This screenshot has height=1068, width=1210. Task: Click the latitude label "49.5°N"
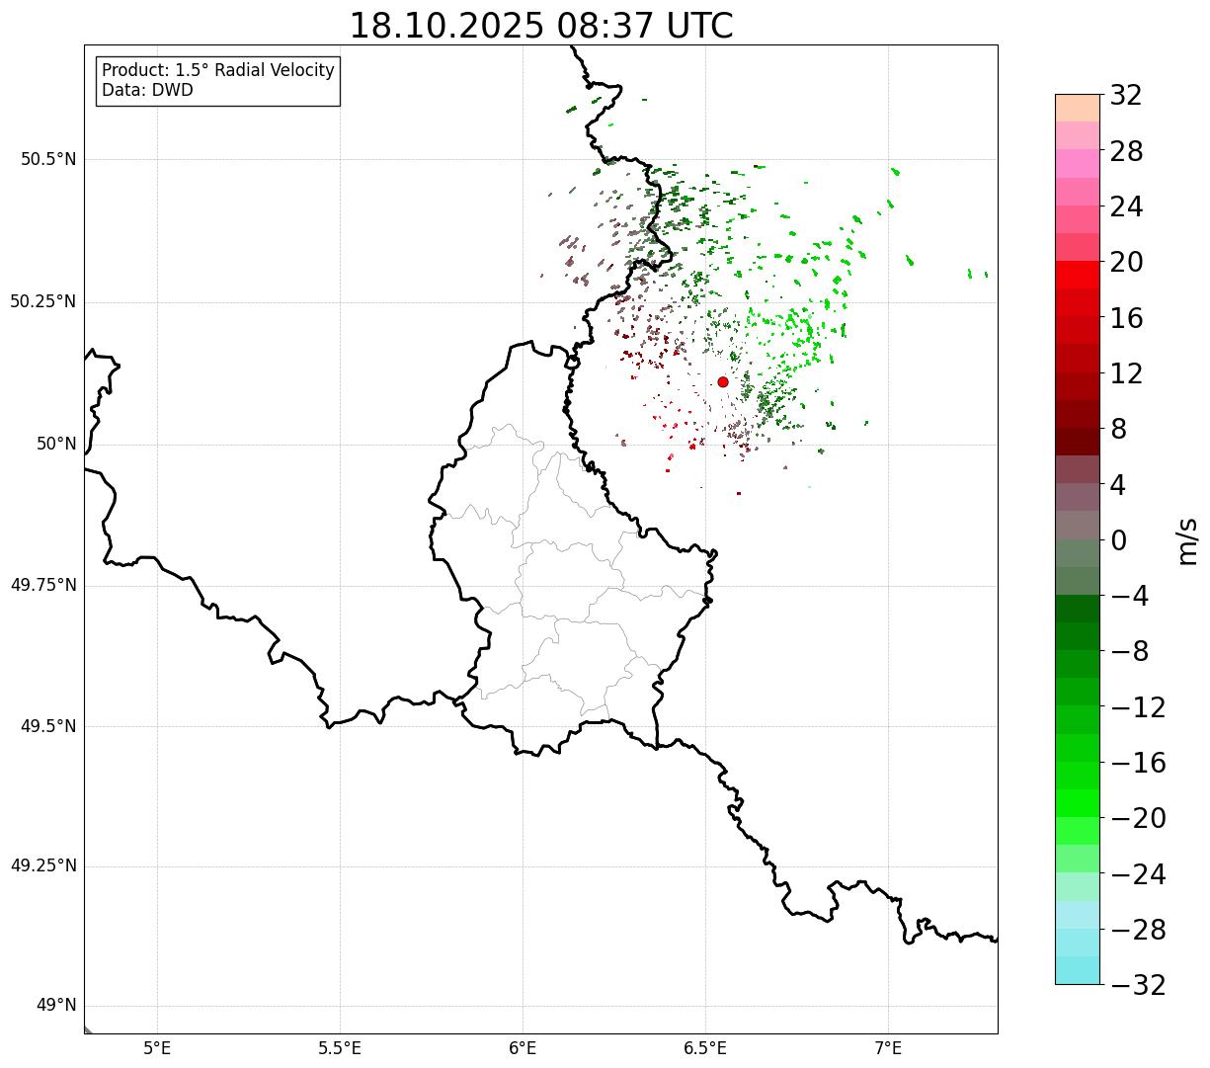[x=49, y=726]
